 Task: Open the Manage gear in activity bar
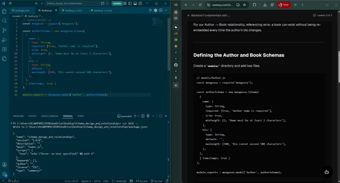coord(4,174)
